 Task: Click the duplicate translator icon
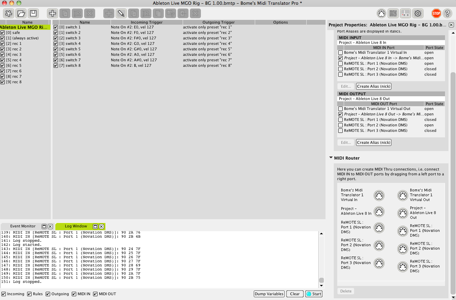[x=134, y=13]
